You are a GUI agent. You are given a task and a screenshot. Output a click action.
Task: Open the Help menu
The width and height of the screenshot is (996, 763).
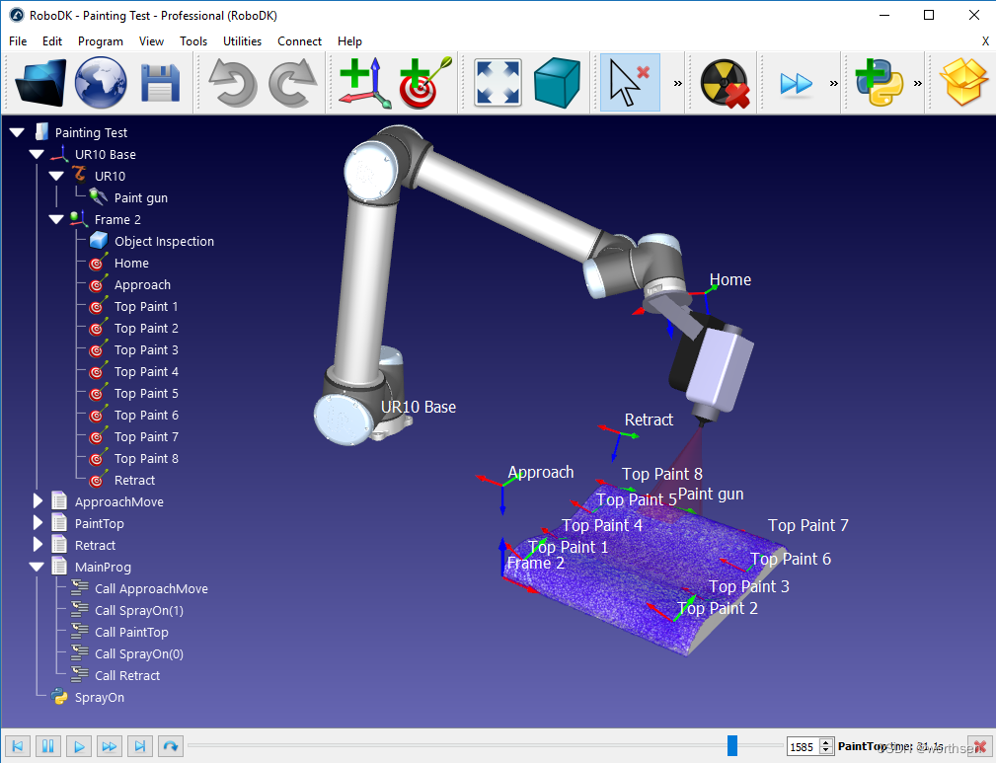click(349, 41)
